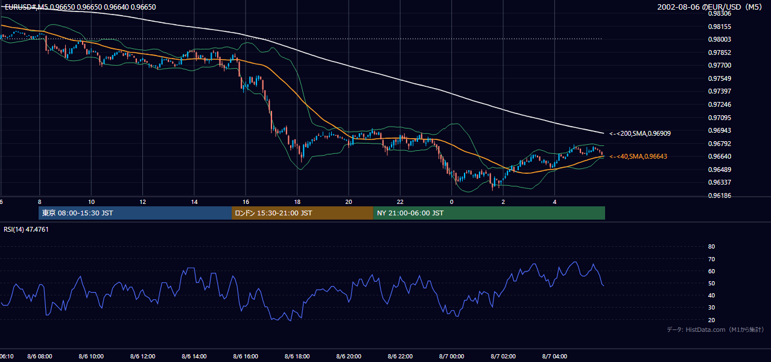
Task: Click the 8/7 04:00 time axis label
Action: point(554,357)
